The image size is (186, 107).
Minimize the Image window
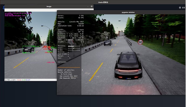[88, 6]
